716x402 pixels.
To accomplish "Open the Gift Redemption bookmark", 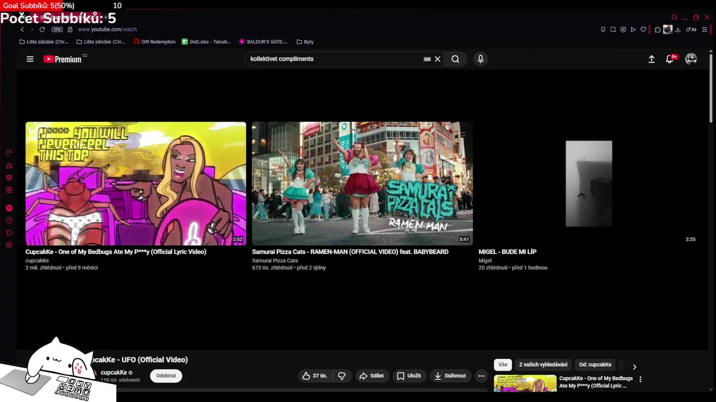I will point(154,42).
